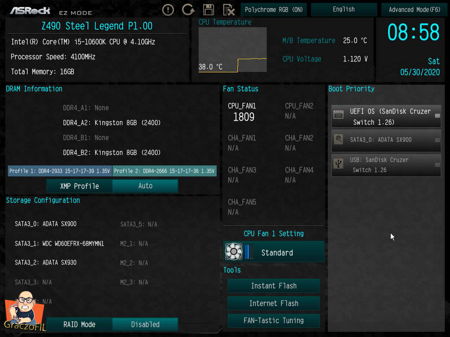The width and height of the screenshot is (450, 337).
Task: Open the English language selector
Action: click(x=343, y=9)
